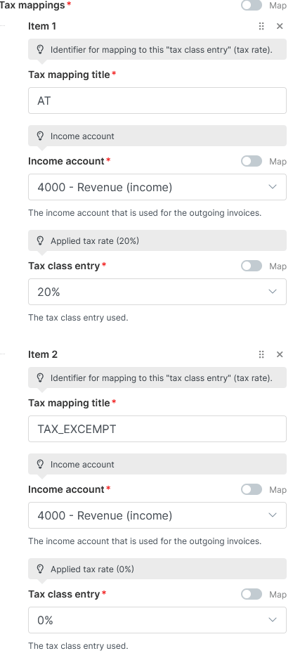Toggle Map switch for Item 2 Income account

(252, 489)
